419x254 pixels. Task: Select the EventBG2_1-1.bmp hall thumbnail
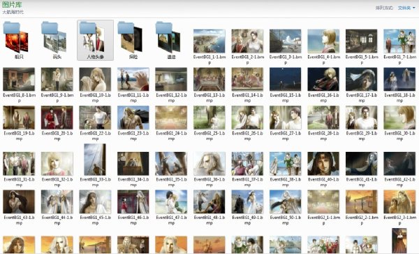click(323, 202)
